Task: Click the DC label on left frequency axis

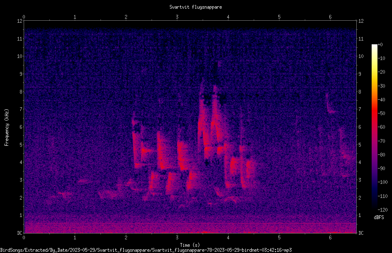Action: click(x=20, y=233)
